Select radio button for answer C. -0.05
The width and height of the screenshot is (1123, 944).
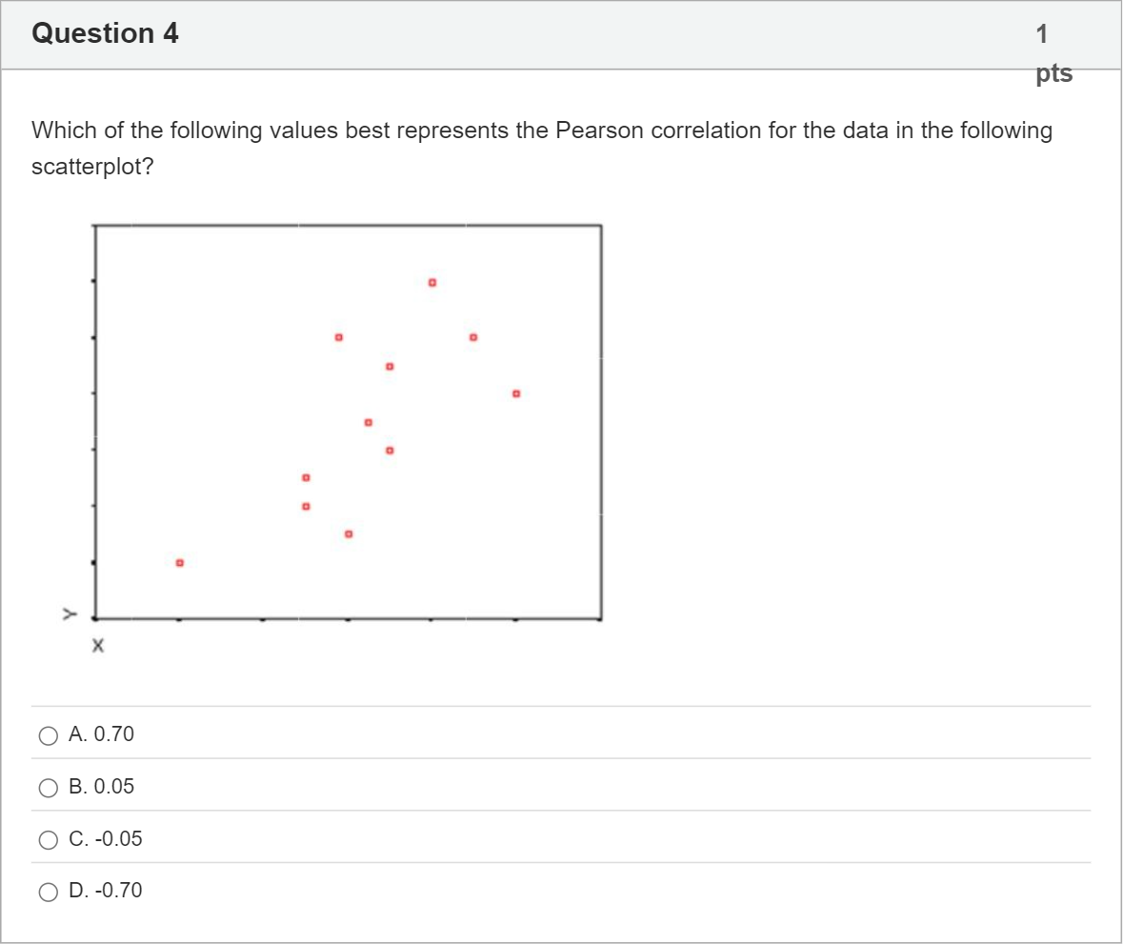pyautogui.click(x=47, y=839)
